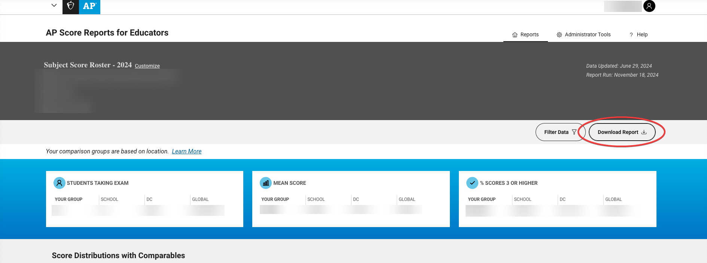Viewport: 707px width, 263px height.
Task: Open the Learn More link
Action: coord(186,151)
